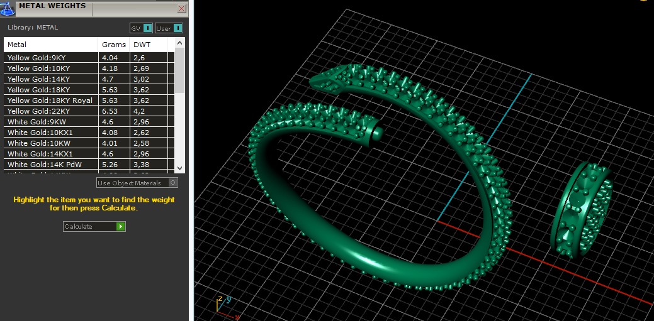
Task: Click DWT value 4,2
Action: [139, 111]
